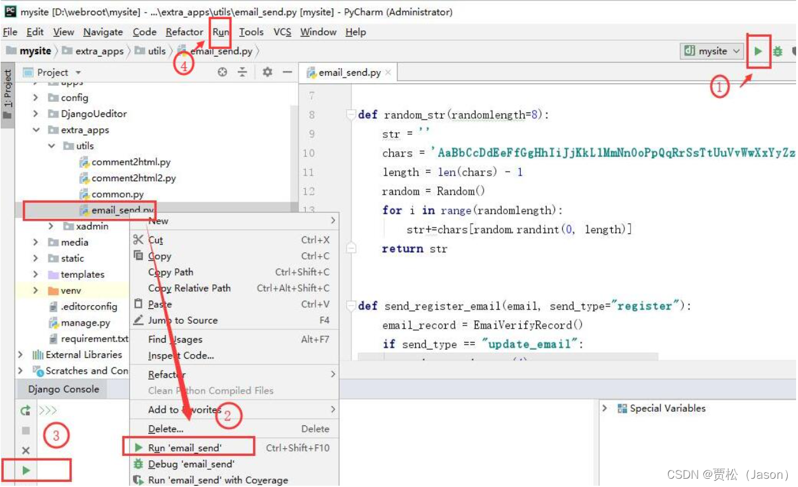
Task: Expand the xadmin folder
Action: point(52,226)
